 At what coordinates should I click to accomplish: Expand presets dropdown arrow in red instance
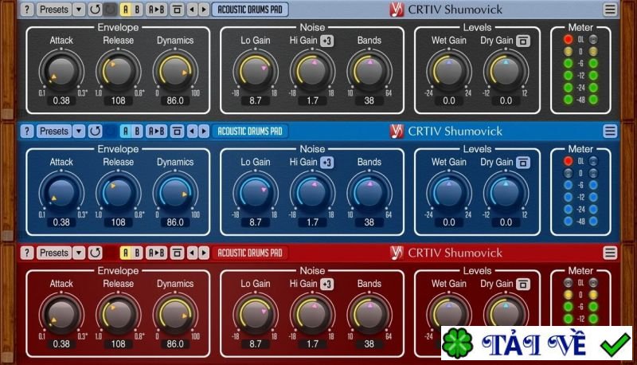tap(79, 253)
